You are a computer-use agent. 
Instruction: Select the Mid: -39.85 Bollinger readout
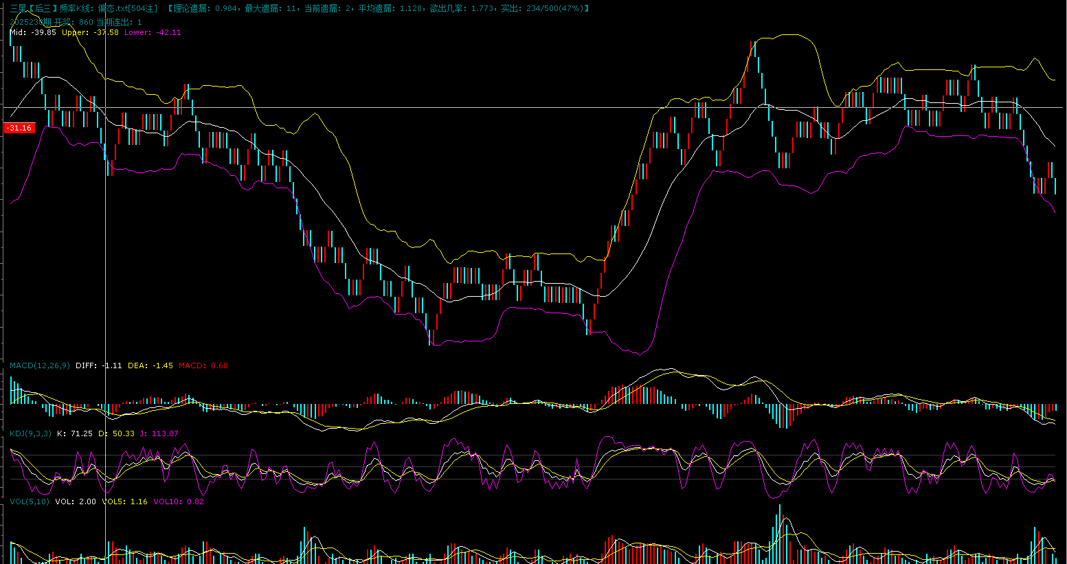click(x=33, y=32)
